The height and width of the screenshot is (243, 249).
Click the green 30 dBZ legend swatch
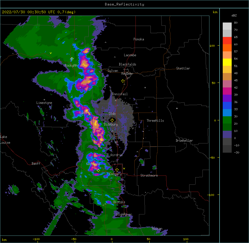227,120
